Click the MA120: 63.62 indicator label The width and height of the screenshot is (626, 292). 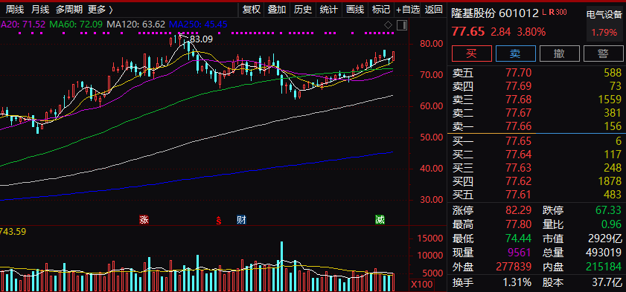click(x=135, y=25)
